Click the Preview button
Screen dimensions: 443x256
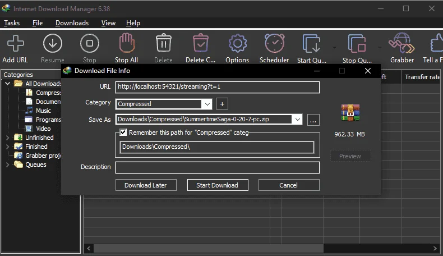click(x=350, y=156)
